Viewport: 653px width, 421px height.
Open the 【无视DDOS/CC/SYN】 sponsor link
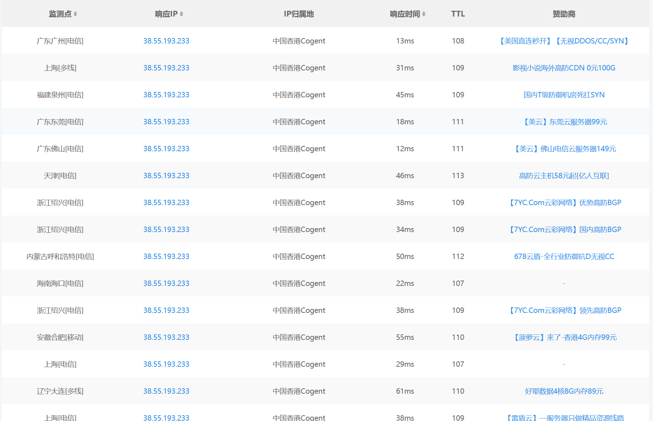[x=592, y=41]
